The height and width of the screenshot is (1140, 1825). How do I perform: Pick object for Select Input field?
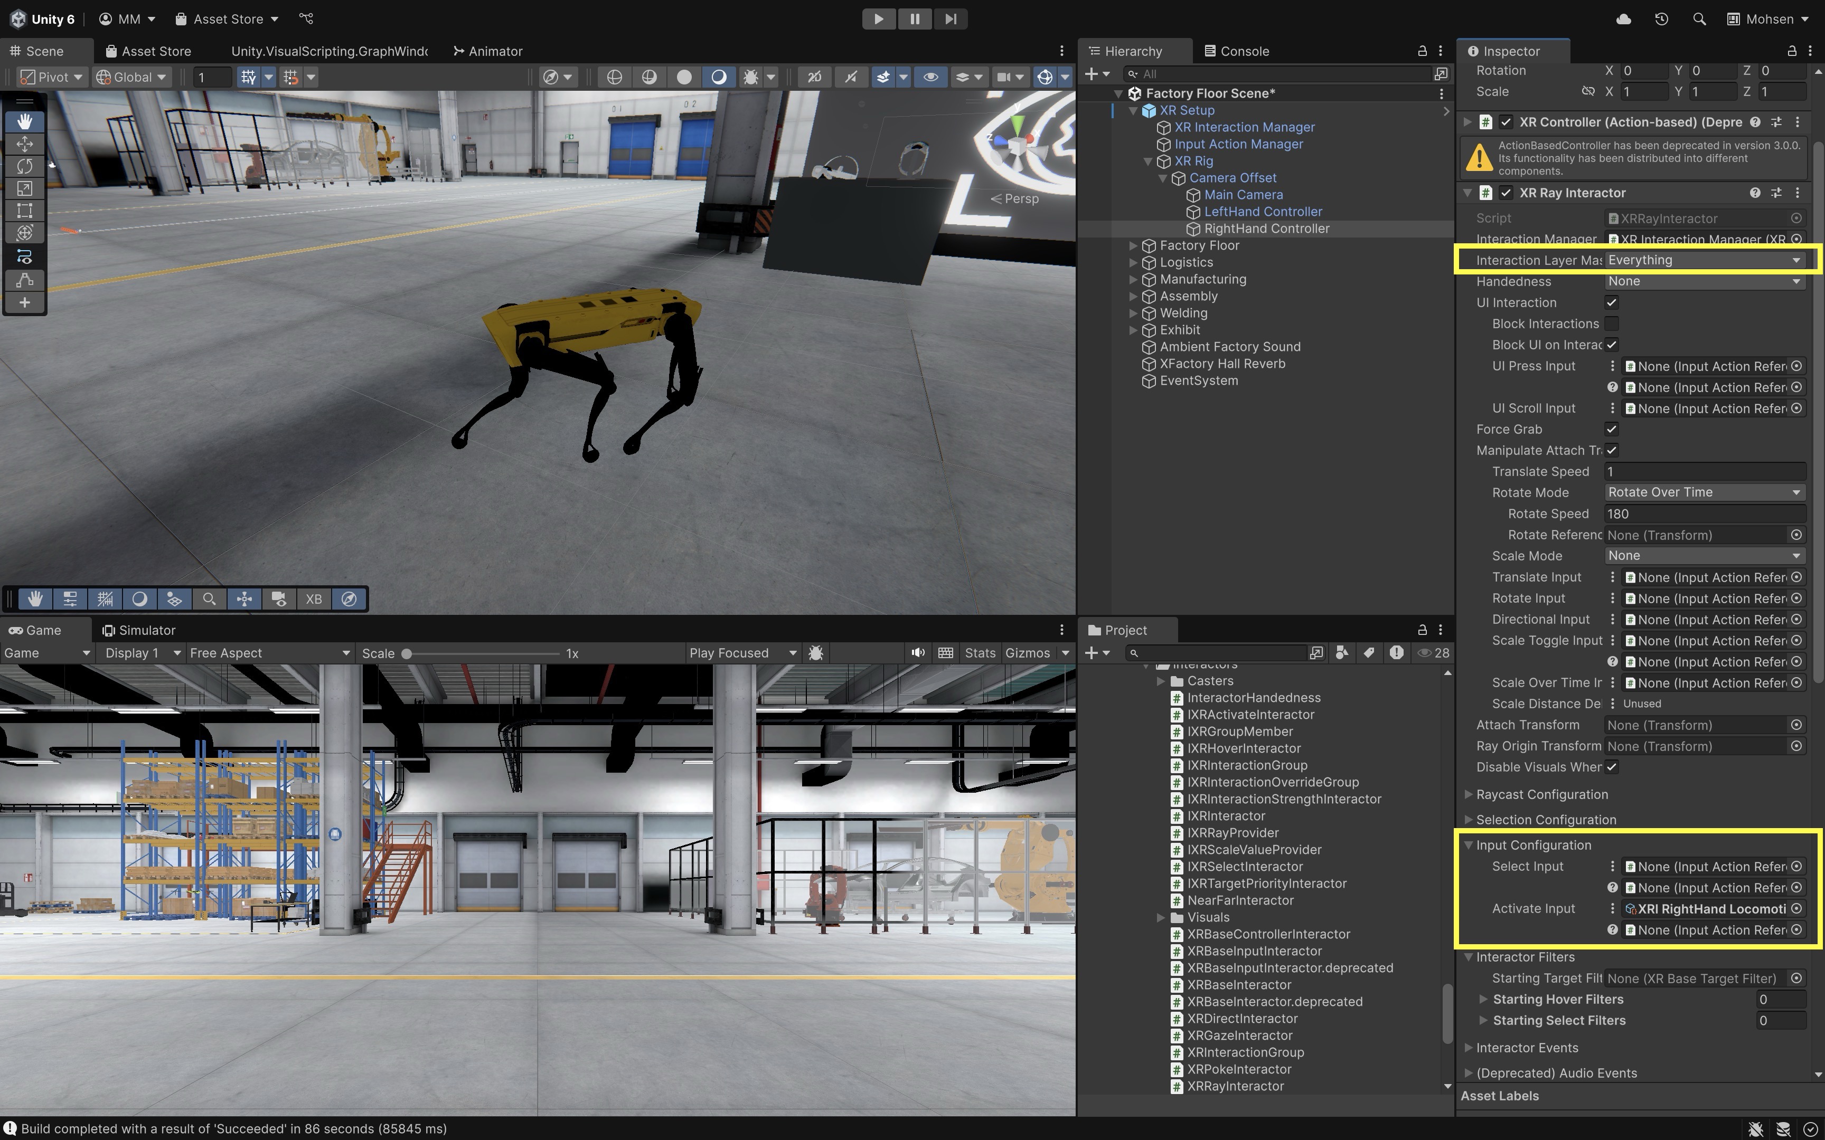pyautogui.click(x=1796, y=866)
